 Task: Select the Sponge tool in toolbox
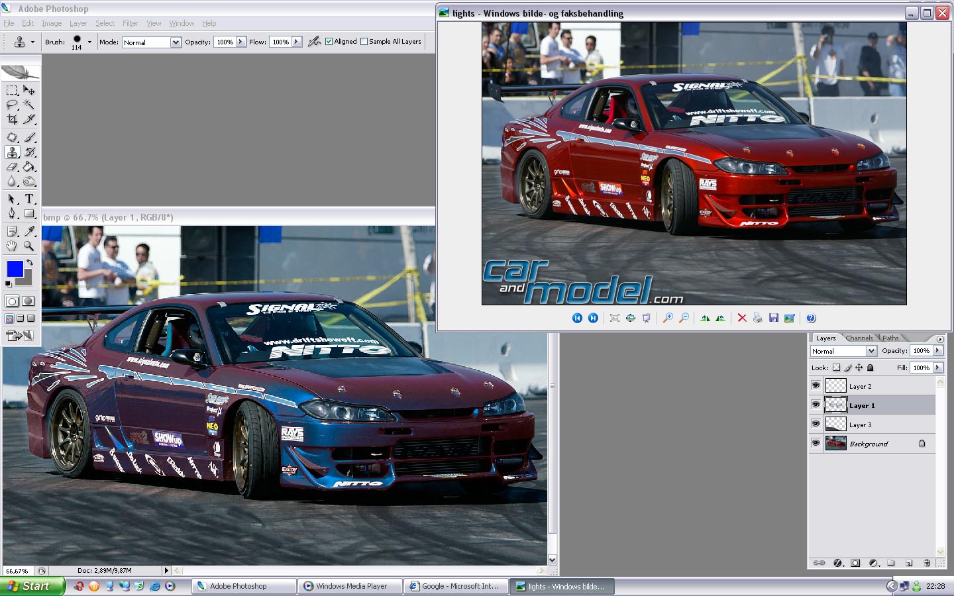pyautogui.click(x=29, y=181)
